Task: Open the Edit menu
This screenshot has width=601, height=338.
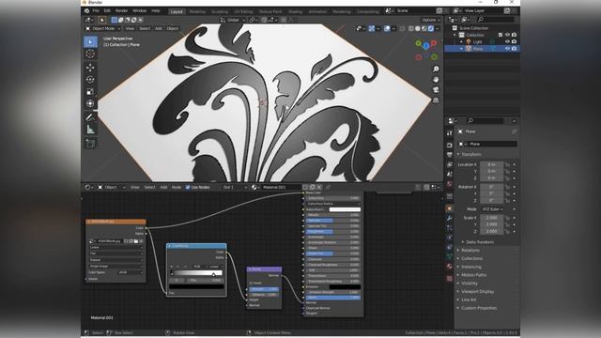Action: click(x=107, y=10)
